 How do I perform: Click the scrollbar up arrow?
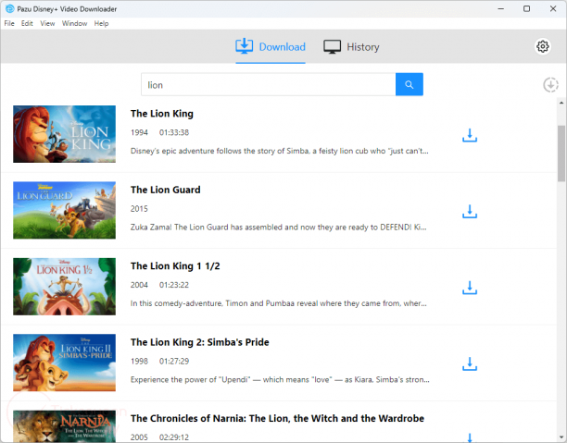[561, 103]
